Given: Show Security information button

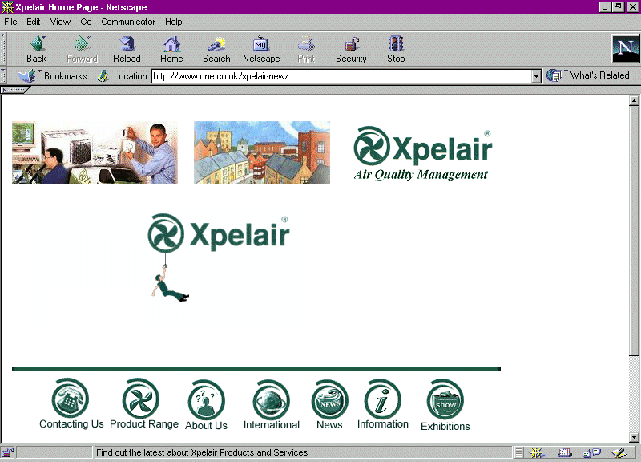Looking at the screenshot, I should pyautogui.click(x=351, y=49).
